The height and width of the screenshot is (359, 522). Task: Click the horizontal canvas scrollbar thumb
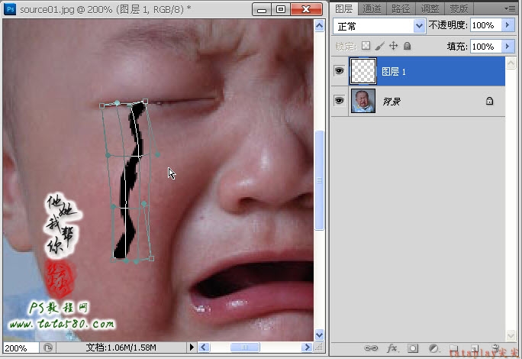click(245, 348)
